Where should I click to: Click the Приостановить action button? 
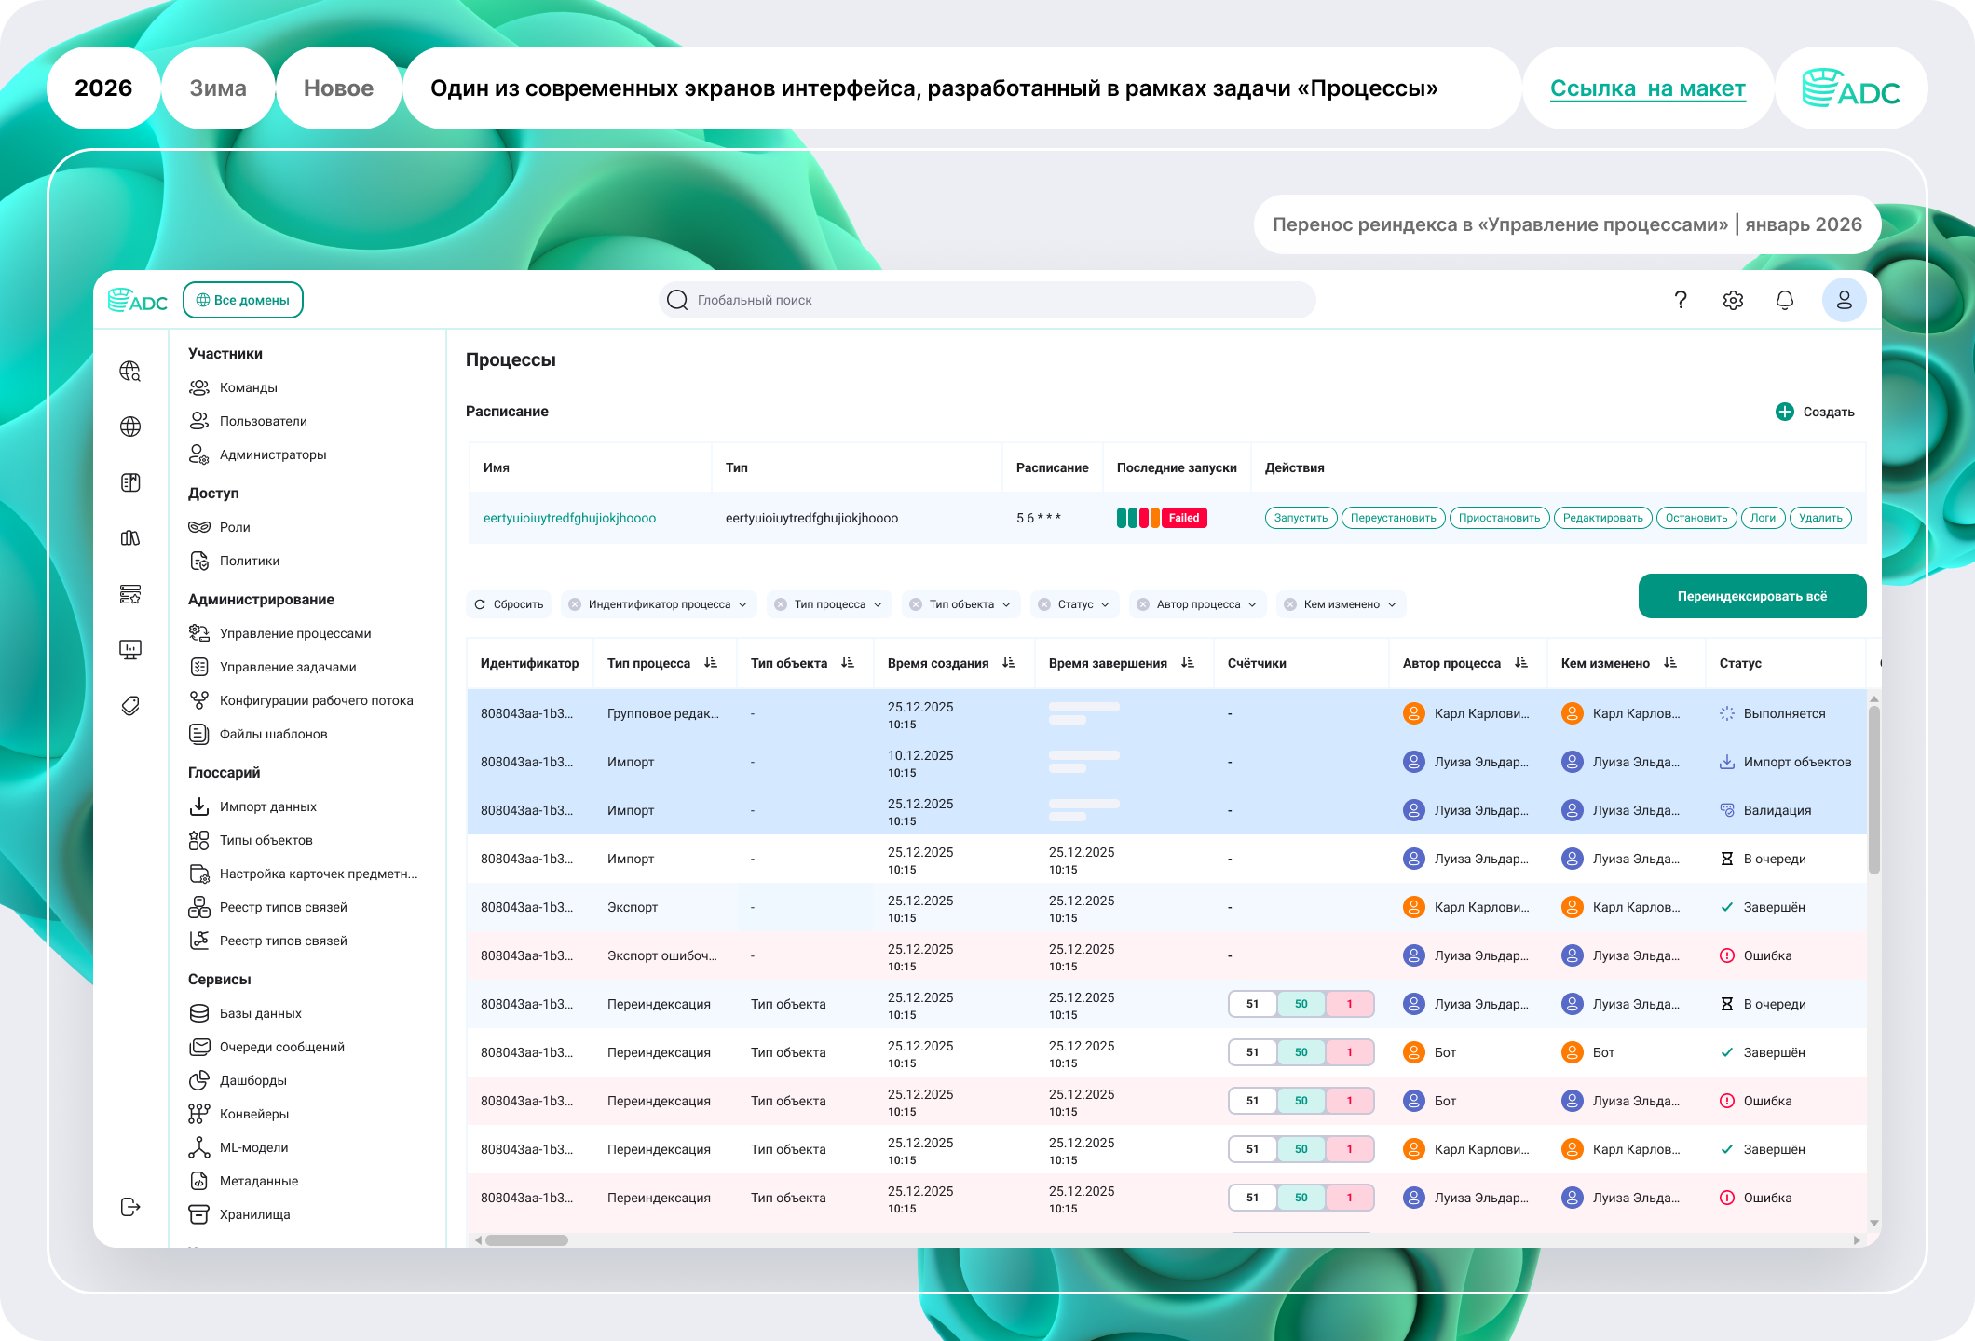[1500, 518]
